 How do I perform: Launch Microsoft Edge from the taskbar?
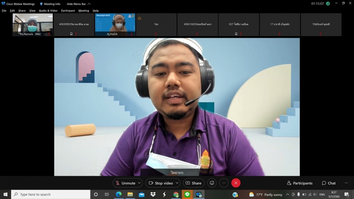[118, 194]
